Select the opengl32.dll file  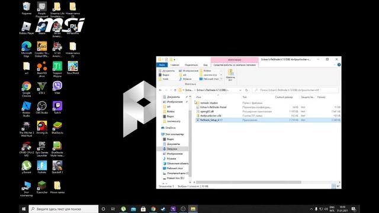coord(207,111)
